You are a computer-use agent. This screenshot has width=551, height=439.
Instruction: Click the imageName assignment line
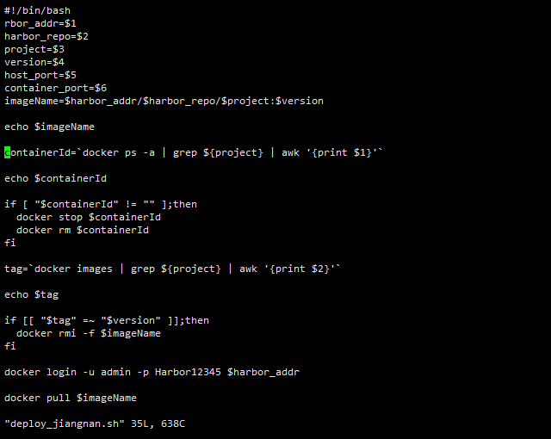point(164,102)
